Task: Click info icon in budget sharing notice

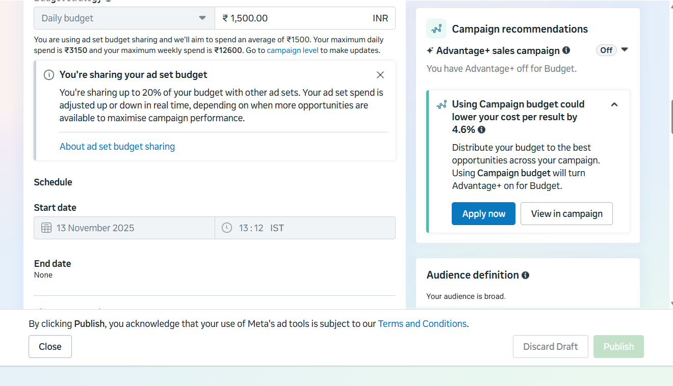Action: pyautogui.click(x=49, y=75)
